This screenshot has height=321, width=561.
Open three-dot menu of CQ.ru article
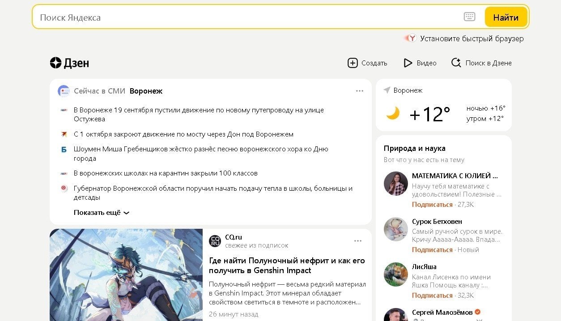coord(358,241)
